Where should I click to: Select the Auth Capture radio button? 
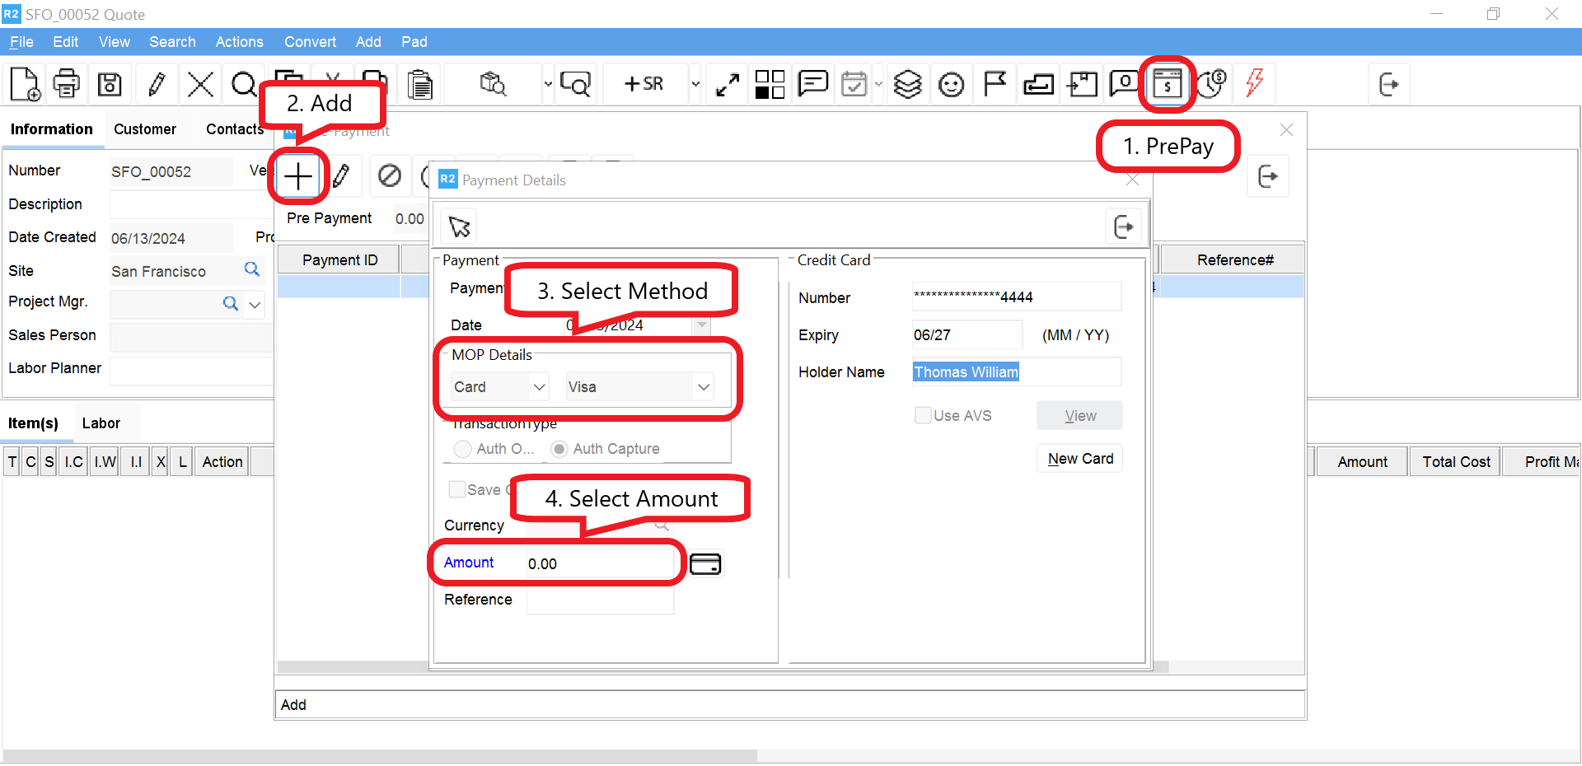559,449
